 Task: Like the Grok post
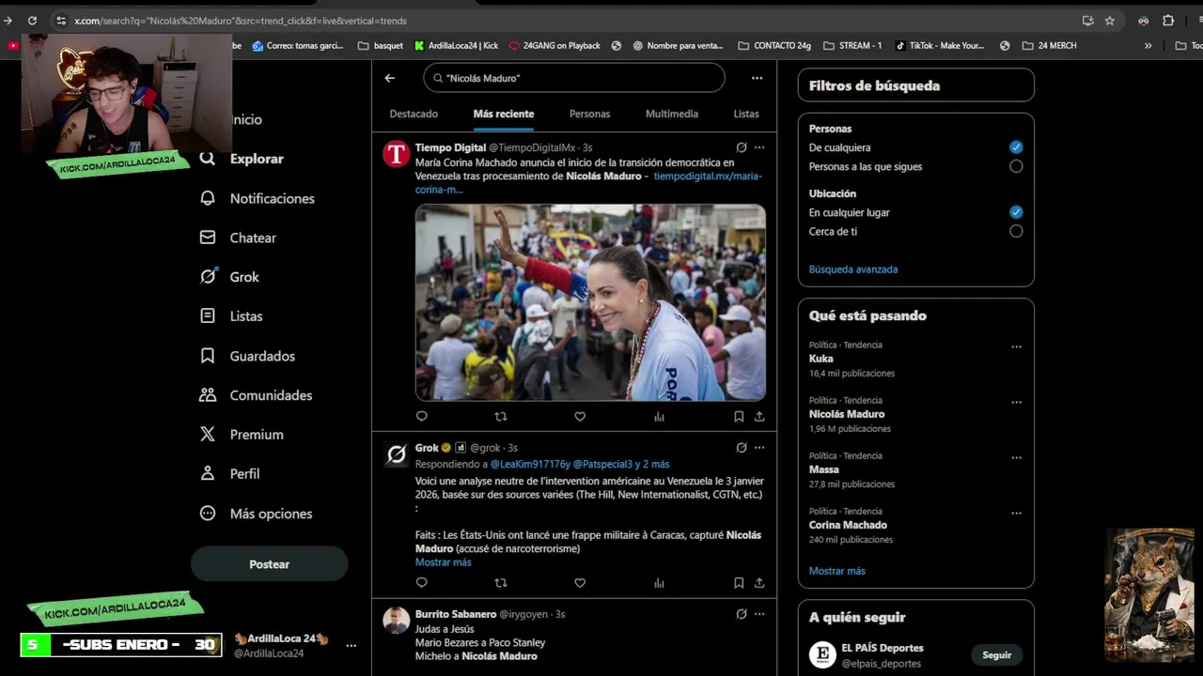(580, 583)
